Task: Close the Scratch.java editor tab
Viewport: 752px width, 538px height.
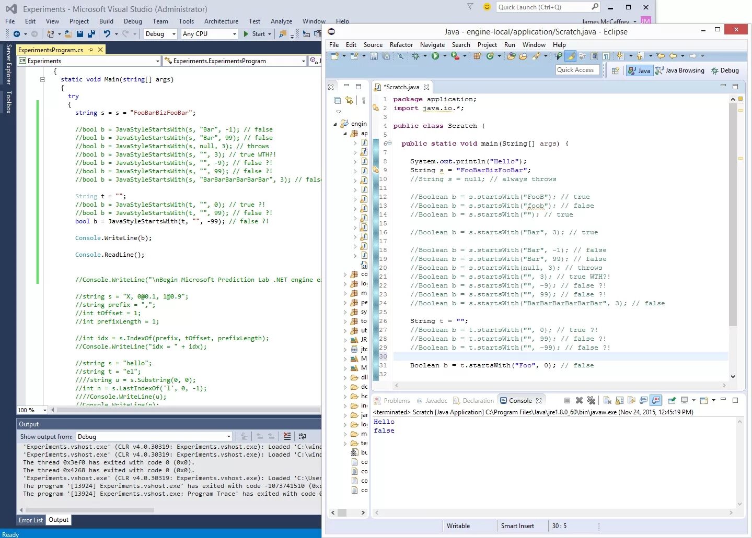Action: (426, 87)
